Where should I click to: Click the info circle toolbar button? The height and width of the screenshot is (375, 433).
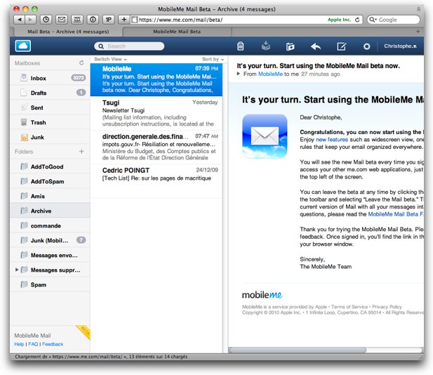click(x=93, y=20)
